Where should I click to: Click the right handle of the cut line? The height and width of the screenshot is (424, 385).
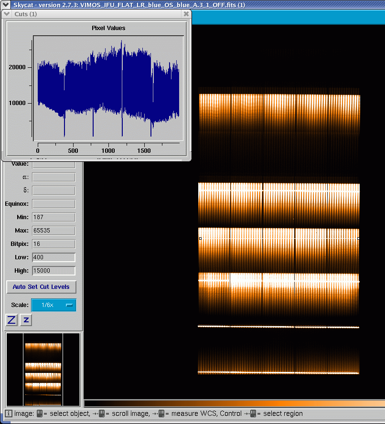(358, 239)
